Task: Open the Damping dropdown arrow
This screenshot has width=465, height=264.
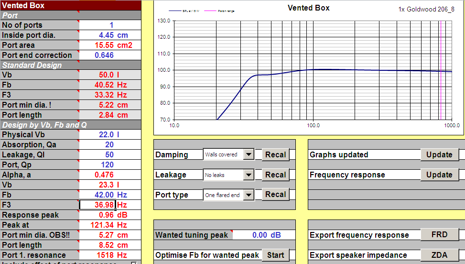Action: tap(249, 154)
